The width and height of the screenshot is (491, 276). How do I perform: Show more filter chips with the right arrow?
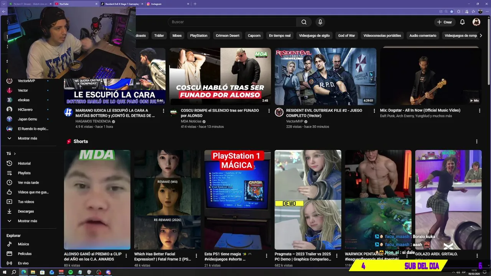pos(481,36)
